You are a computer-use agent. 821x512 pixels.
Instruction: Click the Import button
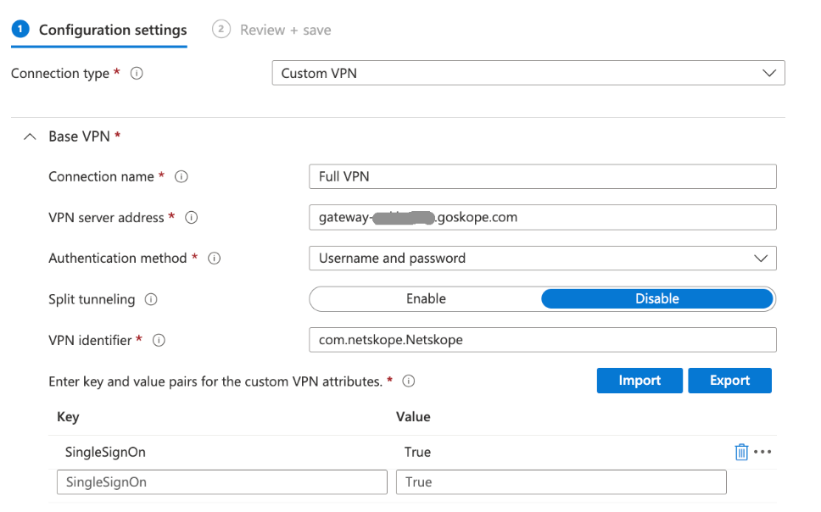[639, 380]
